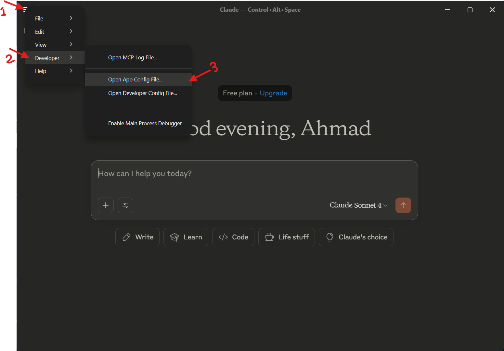Maximize the Claude window

tap(470, 10)
